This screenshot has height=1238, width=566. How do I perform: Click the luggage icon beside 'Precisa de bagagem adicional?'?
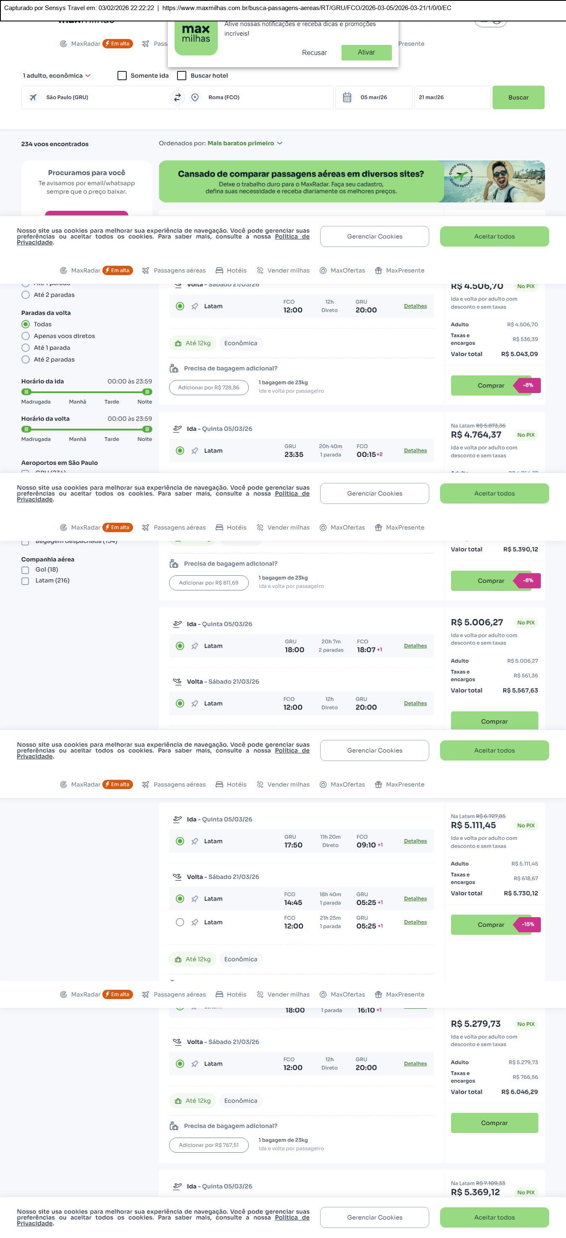[174, 369]
